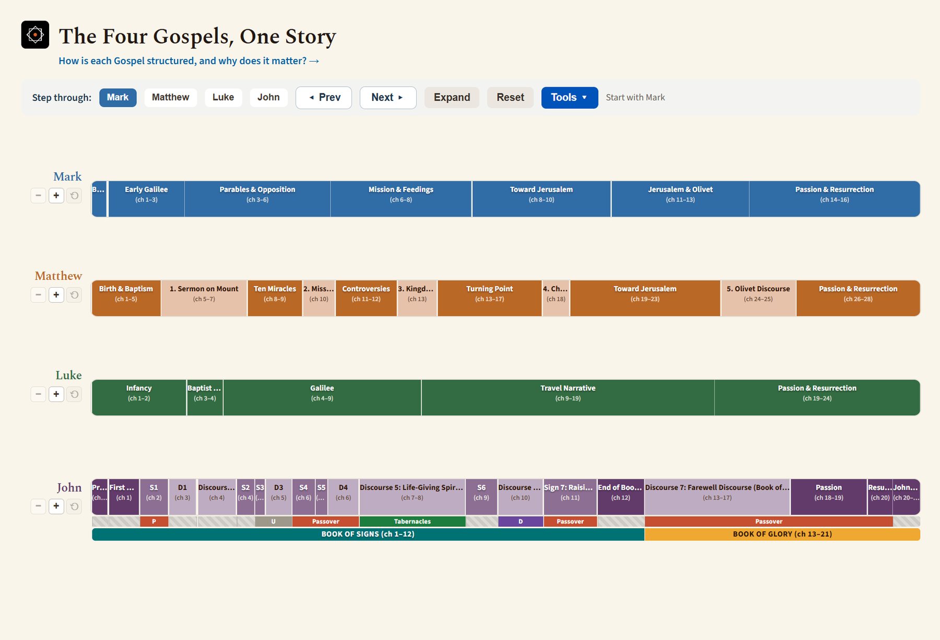Select John's Discourse 5 Life-Giving Spirit segment
Screen dimensions: 940x640
click(412, 497)
